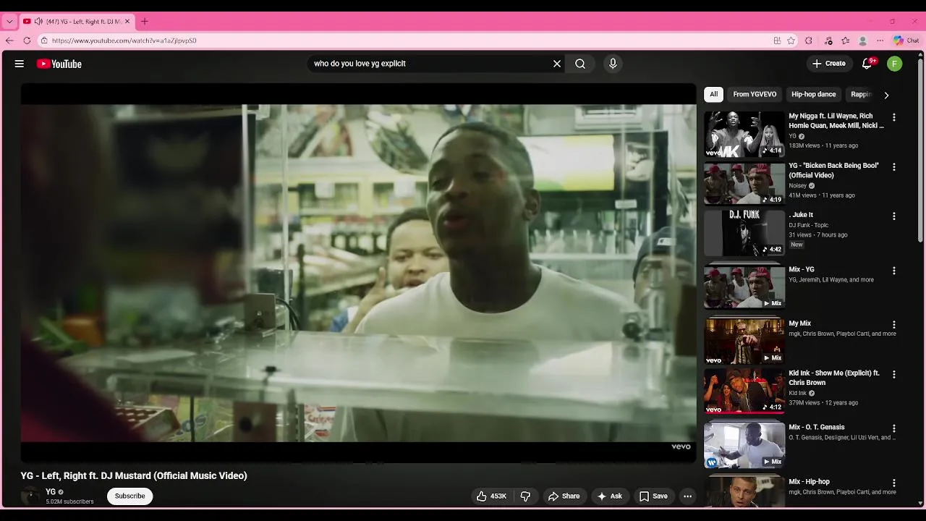
Task: Open YG channel avatar
Action: click(30, 496)
